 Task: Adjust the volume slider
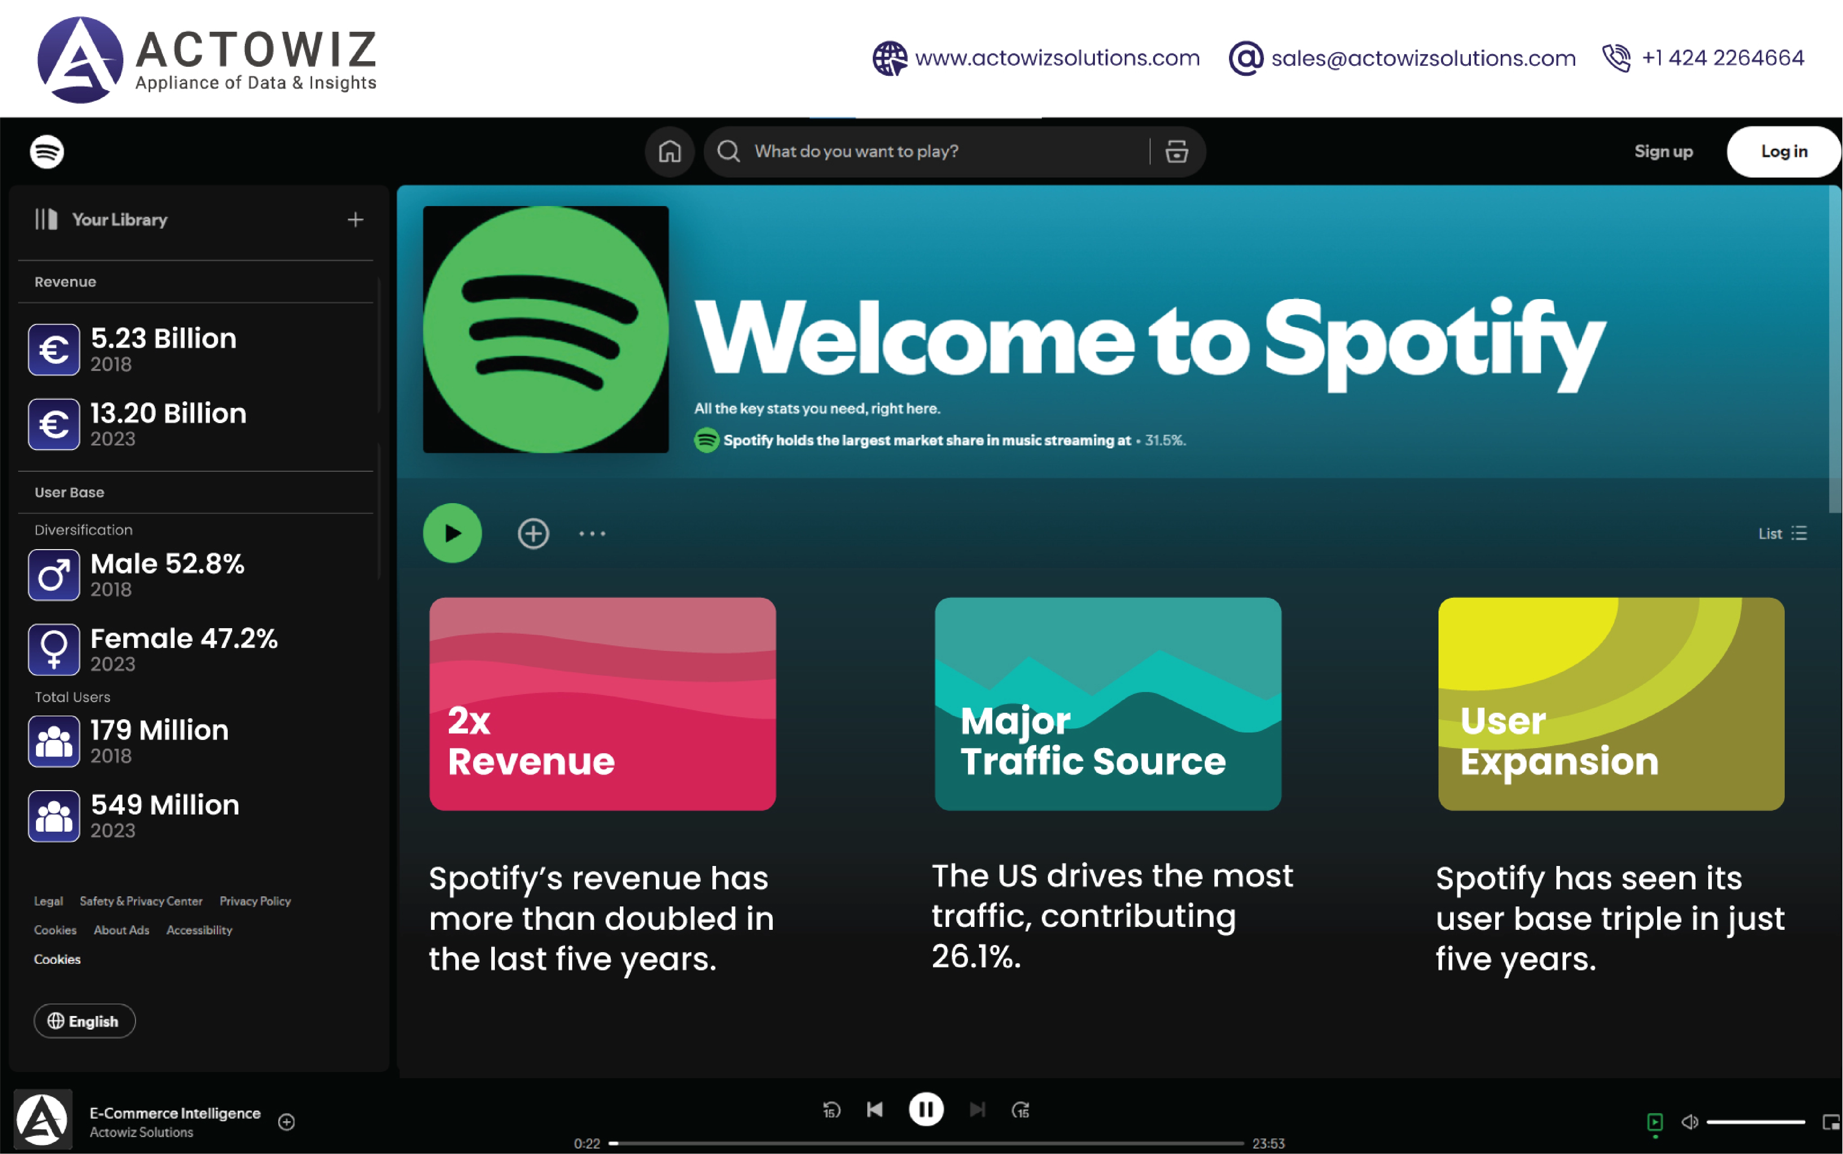[1755, 1122]
